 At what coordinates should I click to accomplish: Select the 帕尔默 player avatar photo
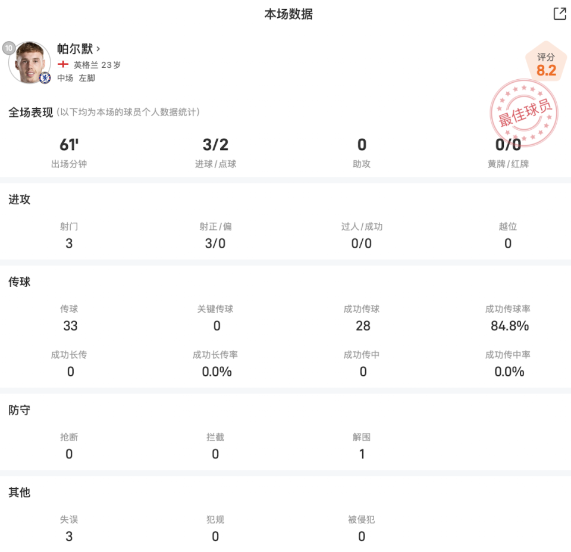(30, 63)
